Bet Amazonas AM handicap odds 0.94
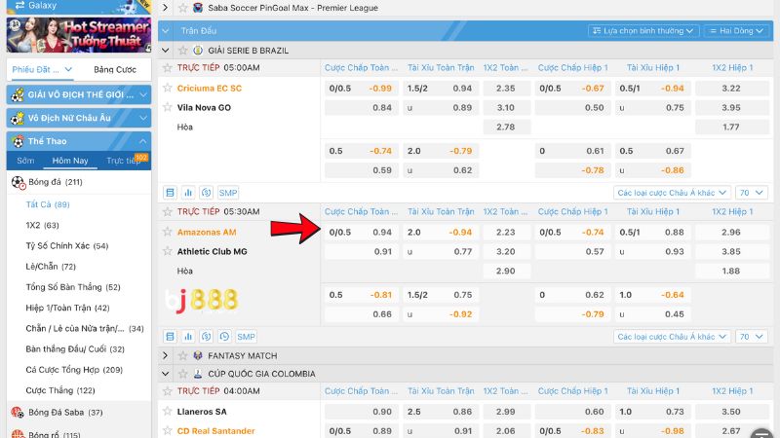Image resolution: width=780 pixels, height=438 pixels. [362, 232]
